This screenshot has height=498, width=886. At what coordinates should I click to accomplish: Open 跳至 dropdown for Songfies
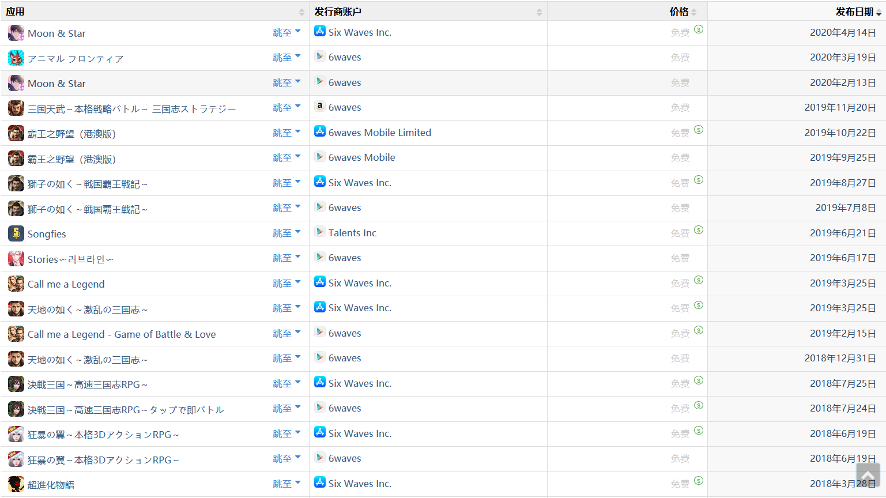point(286,233)
